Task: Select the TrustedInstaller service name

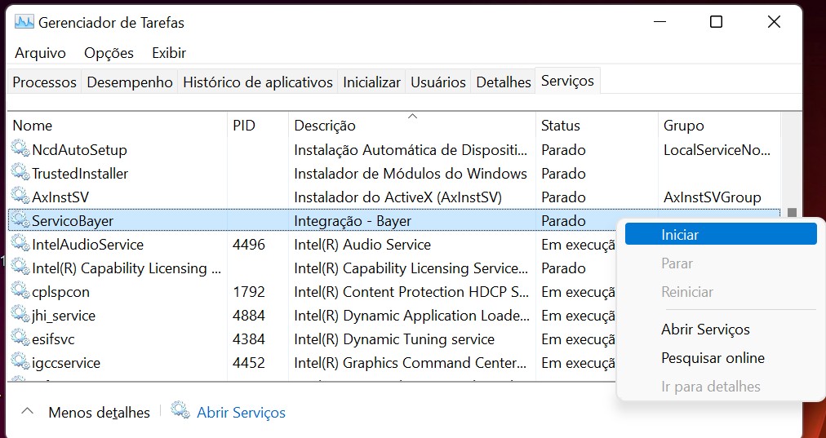Action: click(x=80, y=173)
